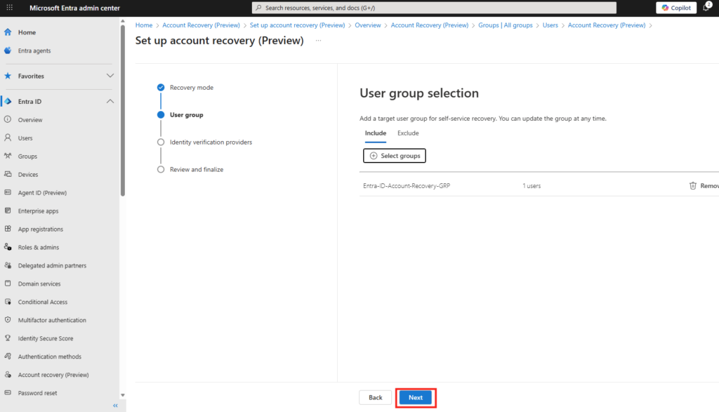Collapse the sidebar with double chevron
The image size is (719, 412).
pos(115,406)
